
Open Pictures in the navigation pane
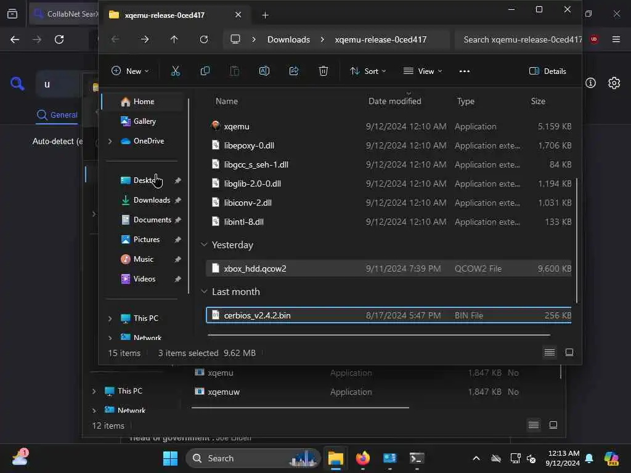click(x=146, y=240)
